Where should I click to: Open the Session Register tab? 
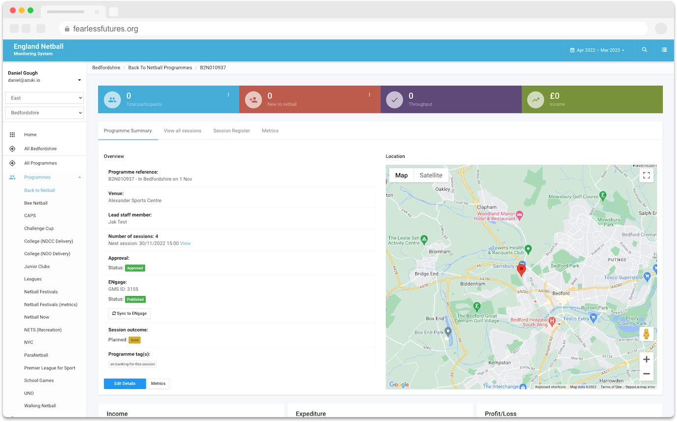coord(232,130)
